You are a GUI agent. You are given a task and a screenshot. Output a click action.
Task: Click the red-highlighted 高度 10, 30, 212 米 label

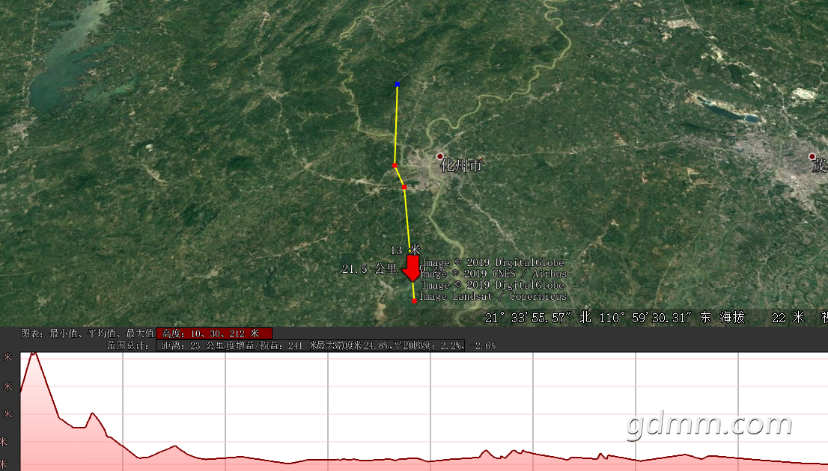click(214, 333)
